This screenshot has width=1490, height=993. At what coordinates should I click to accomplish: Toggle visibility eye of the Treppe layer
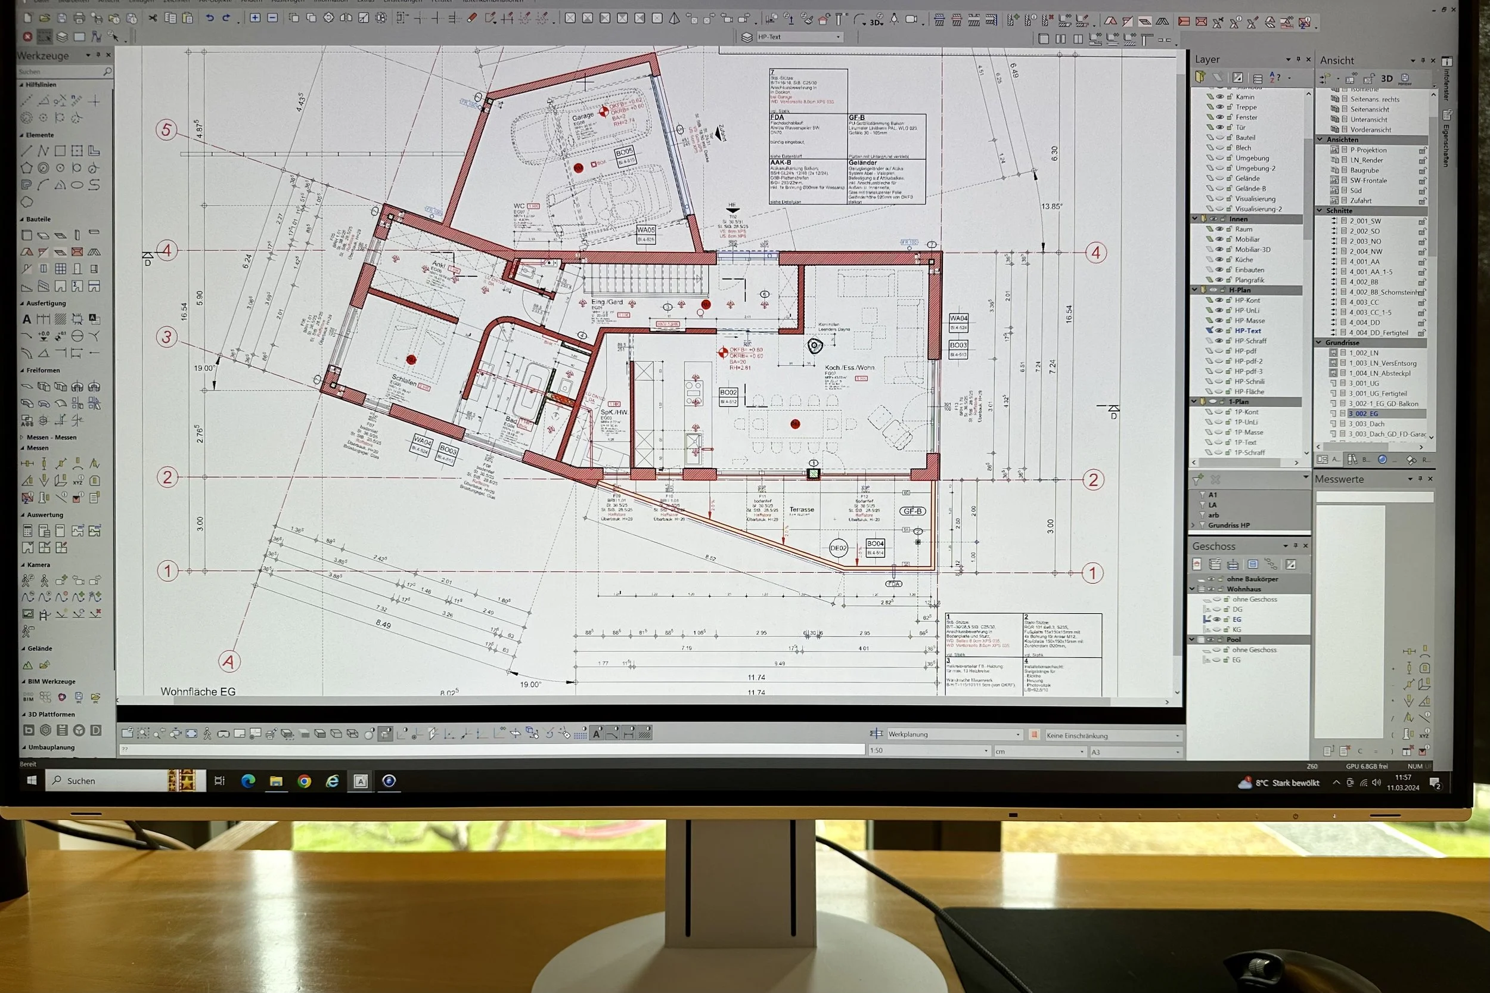[1219, 107]
